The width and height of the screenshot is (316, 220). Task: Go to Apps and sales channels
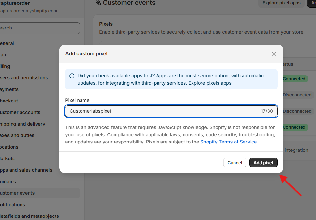26,170
